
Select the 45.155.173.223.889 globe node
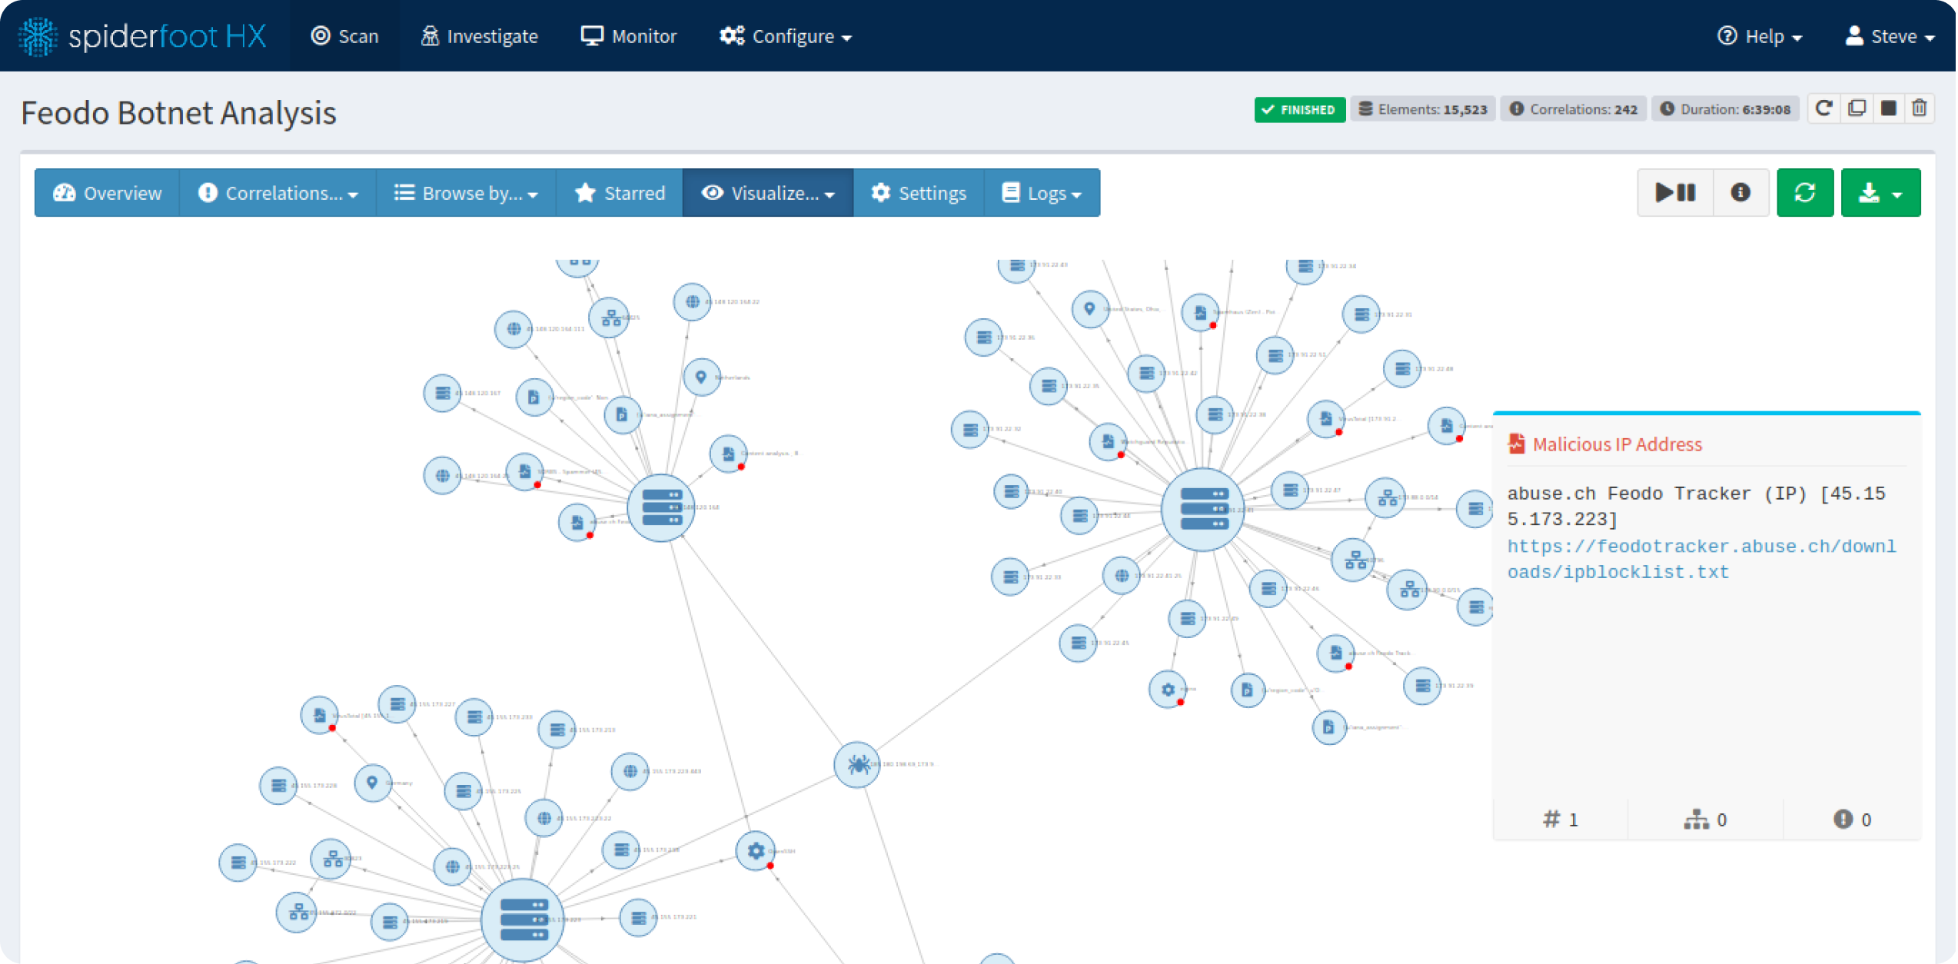(x=630, y=771)
